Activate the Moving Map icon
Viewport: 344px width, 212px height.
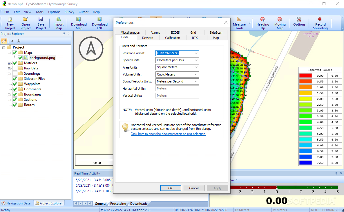(280, 19)
